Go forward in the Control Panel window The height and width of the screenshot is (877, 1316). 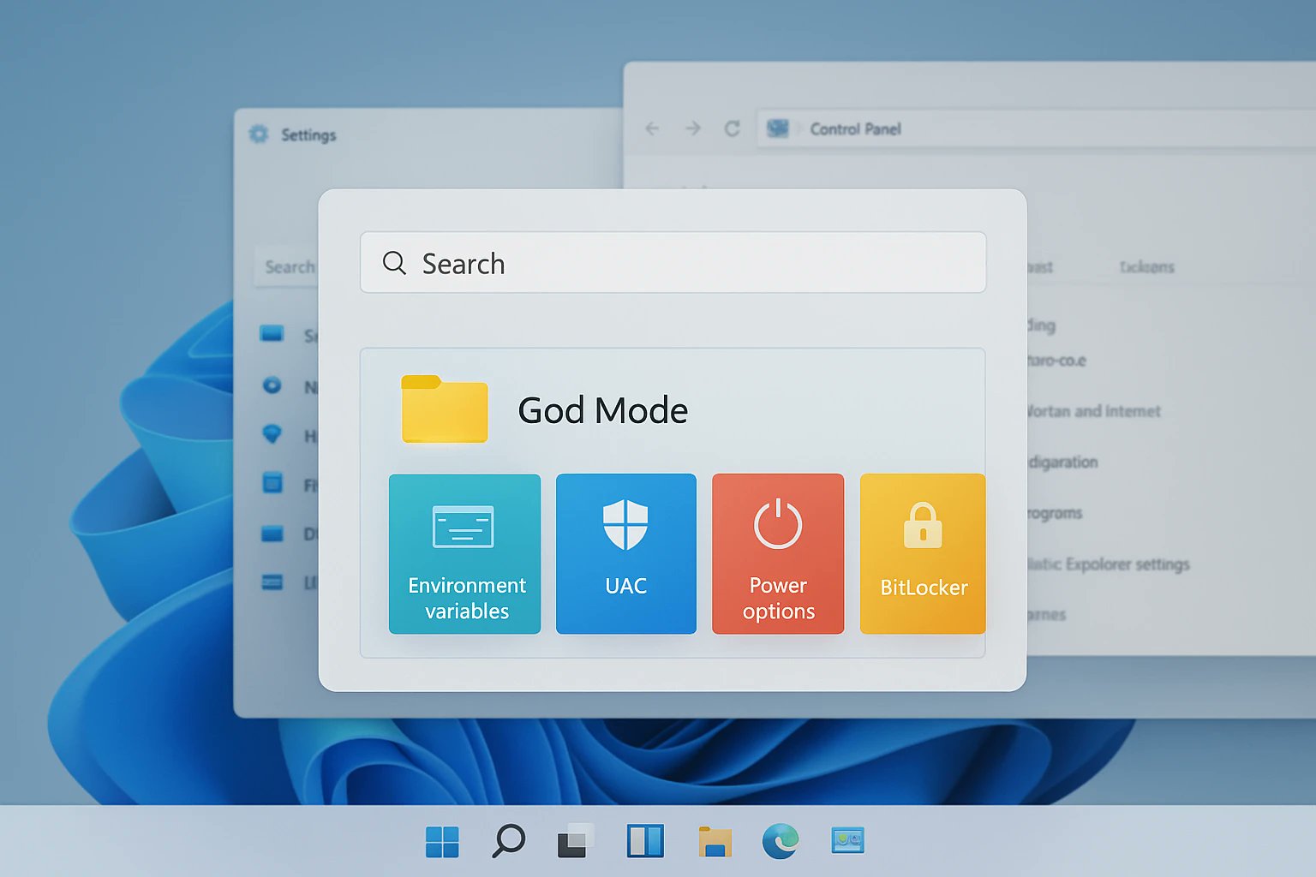point(693,128)
